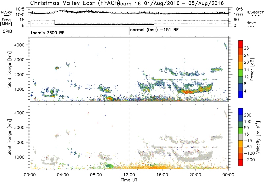
Task: Click the gray segment of the velocity color bar
Action: [x=241, y=137]
